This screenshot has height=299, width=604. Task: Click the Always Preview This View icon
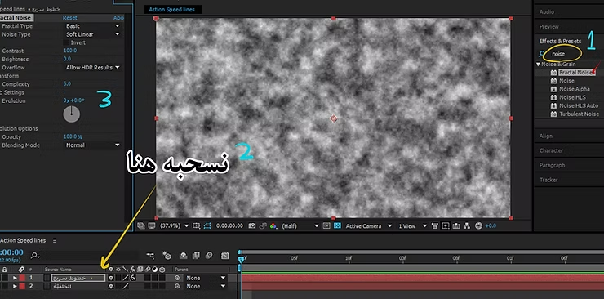pyautogui.click(x=141, y=225)
